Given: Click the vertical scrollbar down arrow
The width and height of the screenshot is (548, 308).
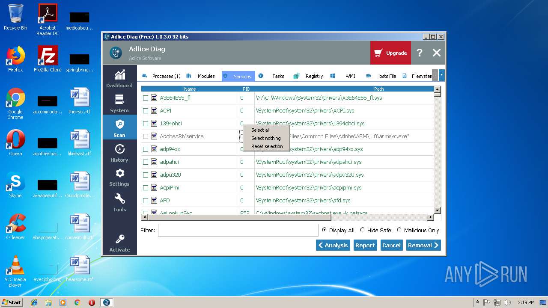Looking at the screenshot, I should [x=437, y=210].
